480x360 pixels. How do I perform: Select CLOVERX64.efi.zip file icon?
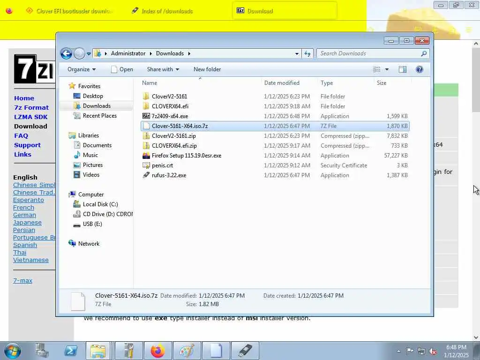click(146, 145)
